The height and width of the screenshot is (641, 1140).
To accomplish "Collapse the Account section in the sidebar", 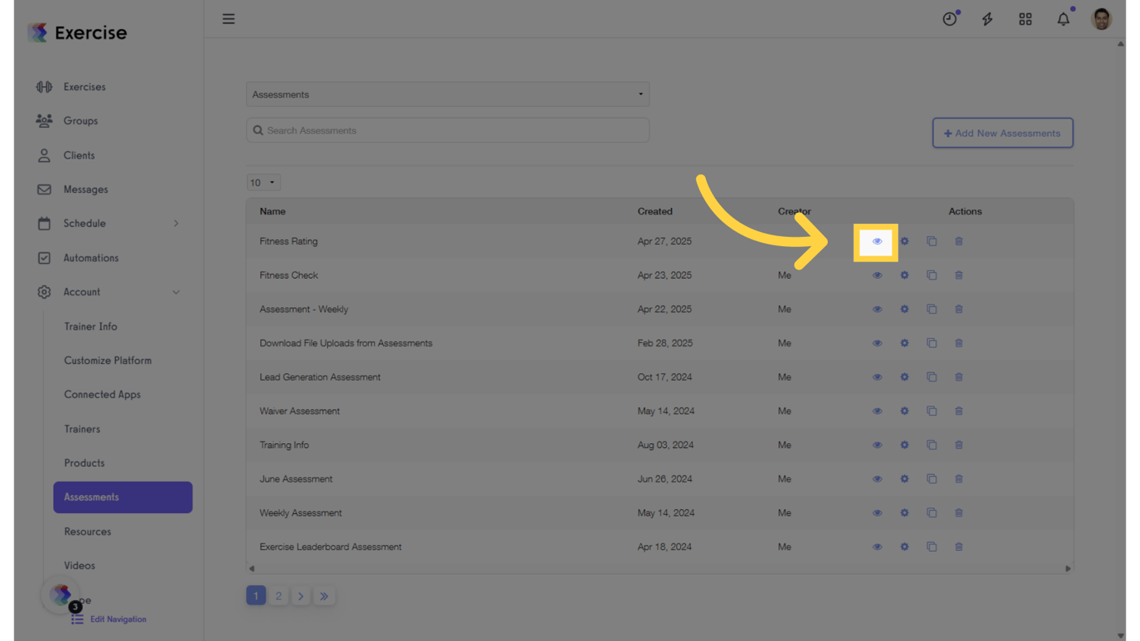I will click(176, 292).
